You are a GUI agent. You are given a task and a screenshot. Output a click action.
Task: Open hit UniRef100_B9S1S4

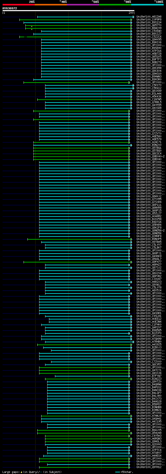point(149,23)
